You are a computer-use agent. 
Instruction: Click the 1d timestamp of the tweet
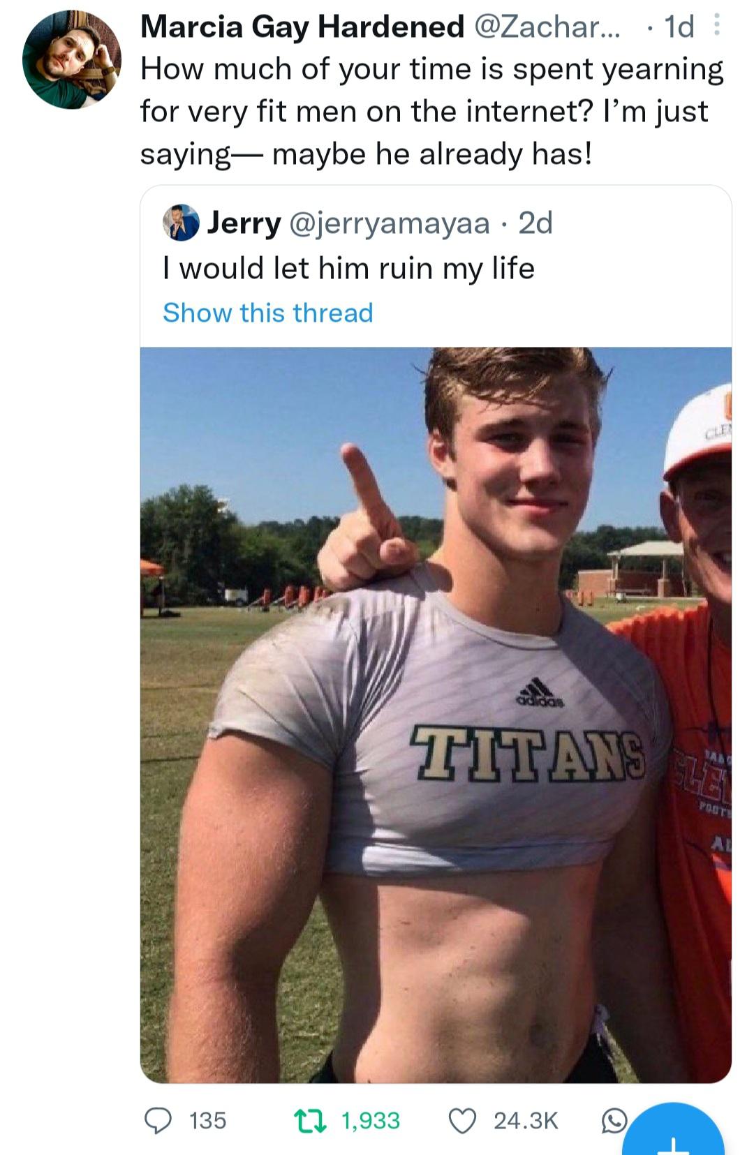[679, 27]
